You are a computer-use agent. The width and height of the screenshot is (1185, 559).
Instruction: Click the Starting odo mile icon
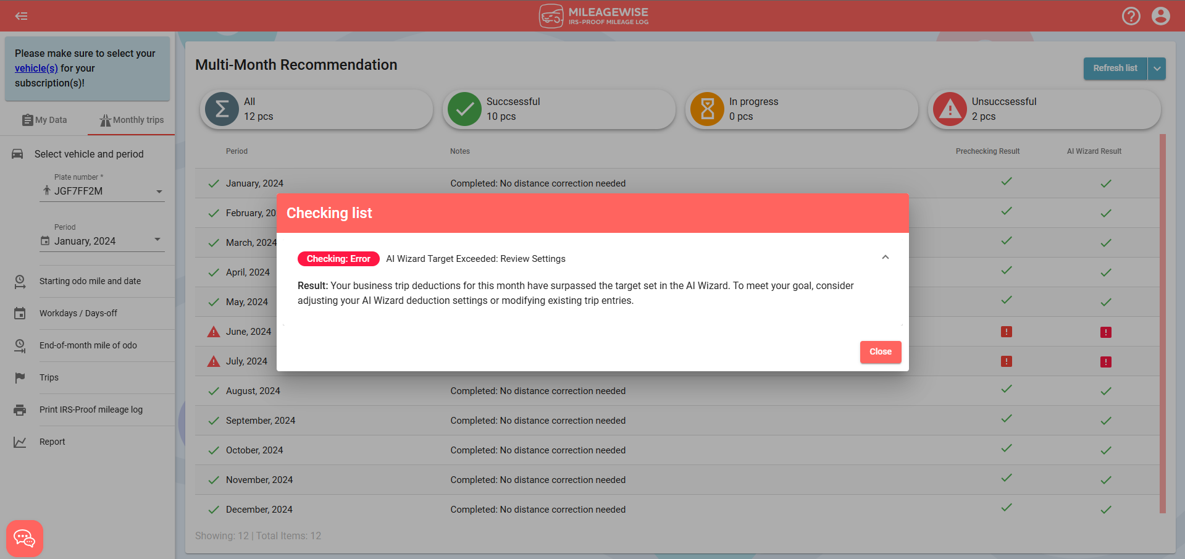[20, 282]
